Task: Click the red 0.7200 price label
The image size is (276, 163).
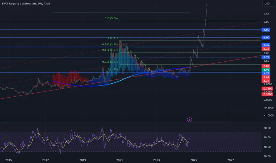Action: point(267,88)
